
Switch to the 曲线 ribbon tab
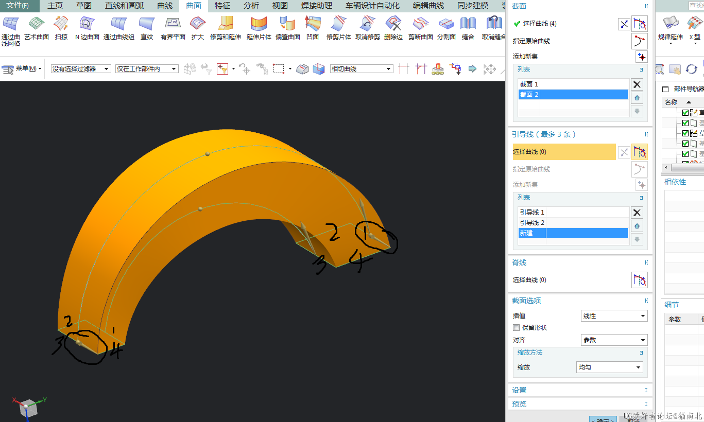pos(165,6)
